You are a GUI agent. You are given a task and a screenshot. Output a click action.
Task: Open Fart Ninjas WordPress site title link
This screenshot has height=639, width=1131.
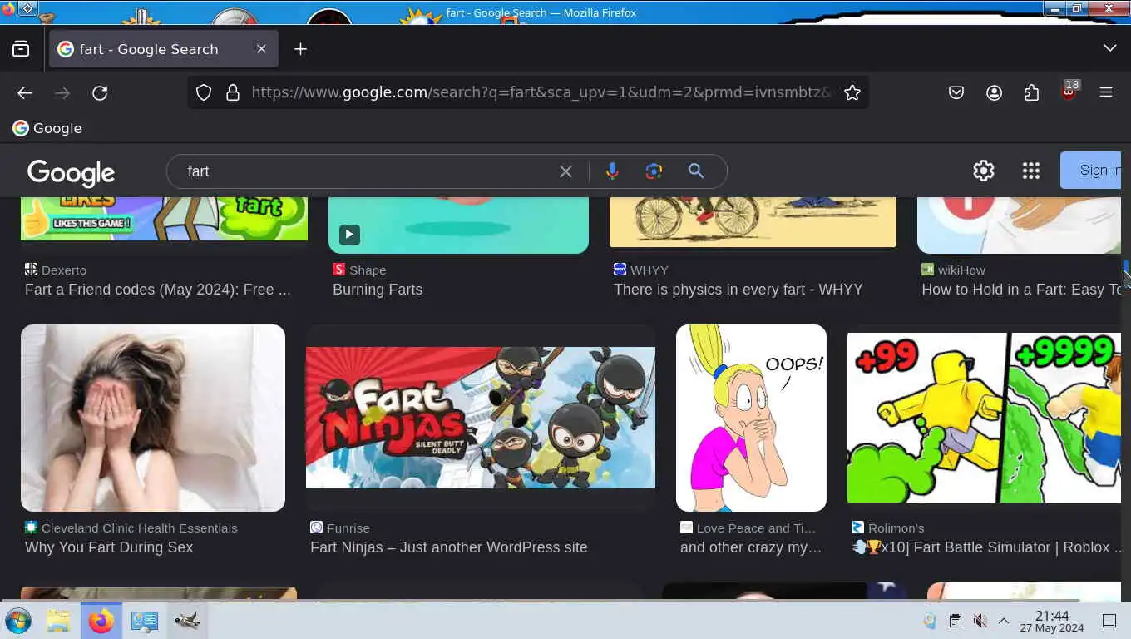click(x=449, y=547)
